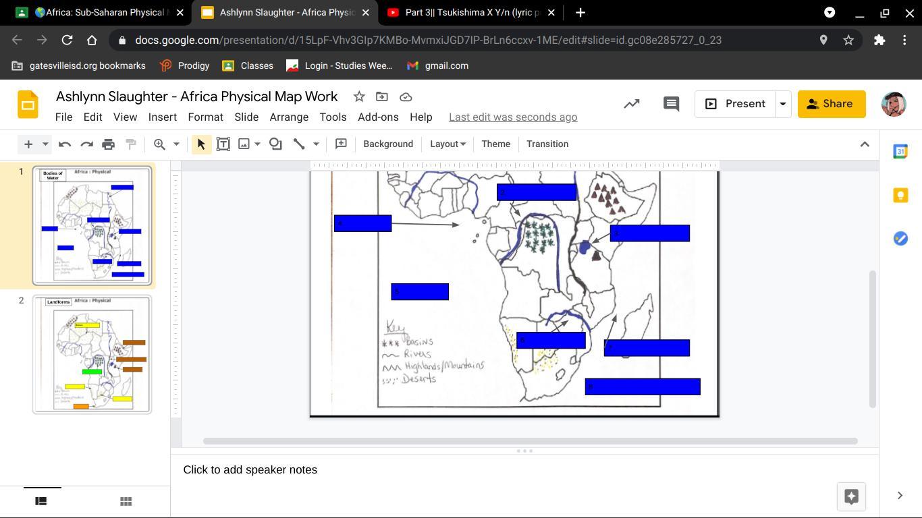The height and width of the screenshot is (518, 922).
Task: Click the horizontal scrollbar below the slide
Action: [530, 441]
